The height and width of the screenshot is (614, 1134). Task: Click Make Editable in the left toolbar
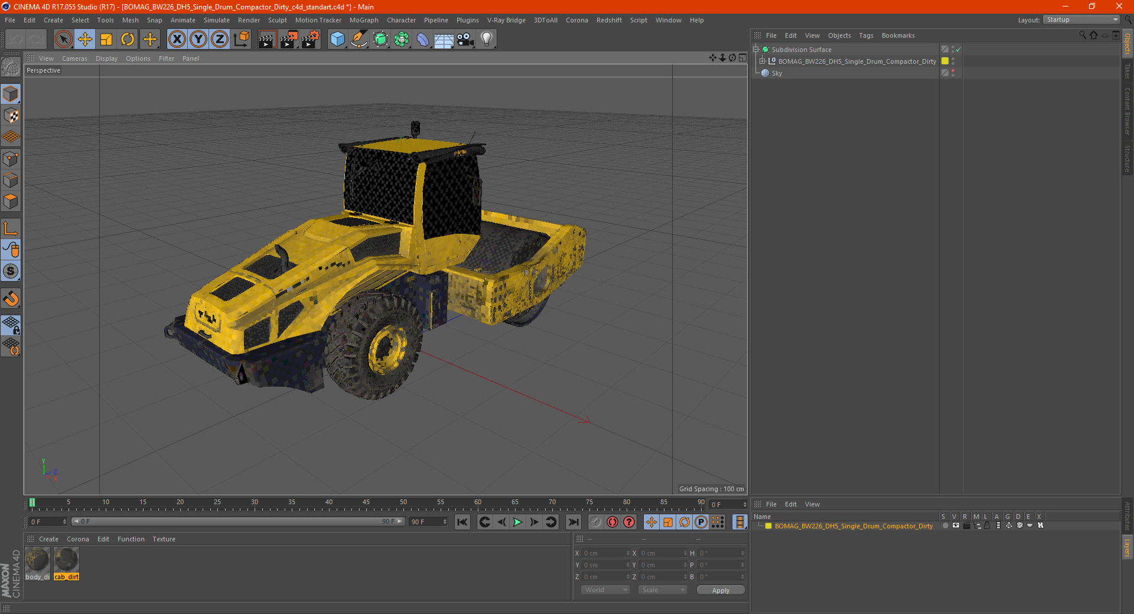[11, 68]
